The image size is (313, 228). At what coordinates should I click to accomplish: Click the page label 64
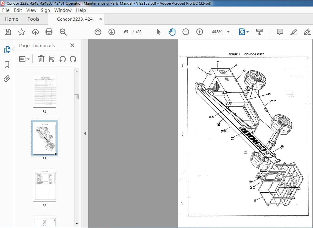[x=44, y=112]
